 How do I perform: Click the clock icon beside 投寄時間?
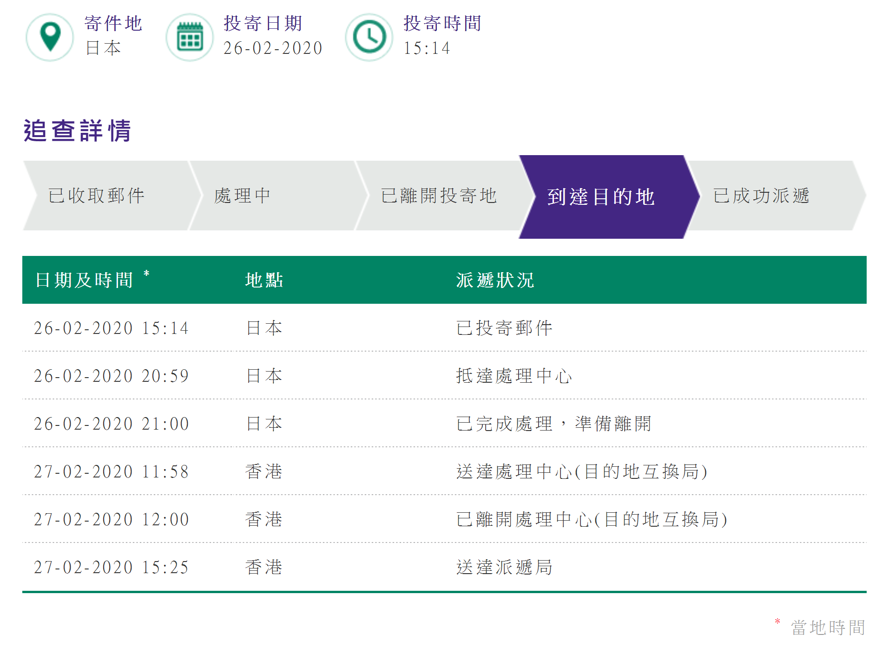coord(369,37)
